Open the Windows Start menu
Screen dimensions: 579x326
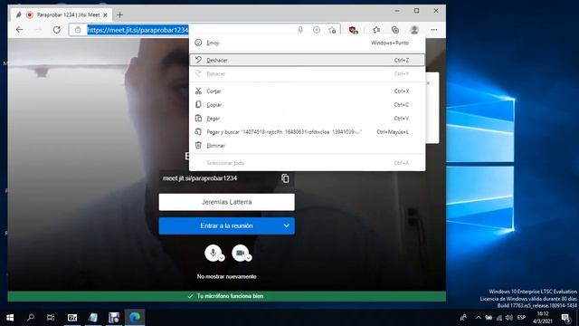pos(10,318)
